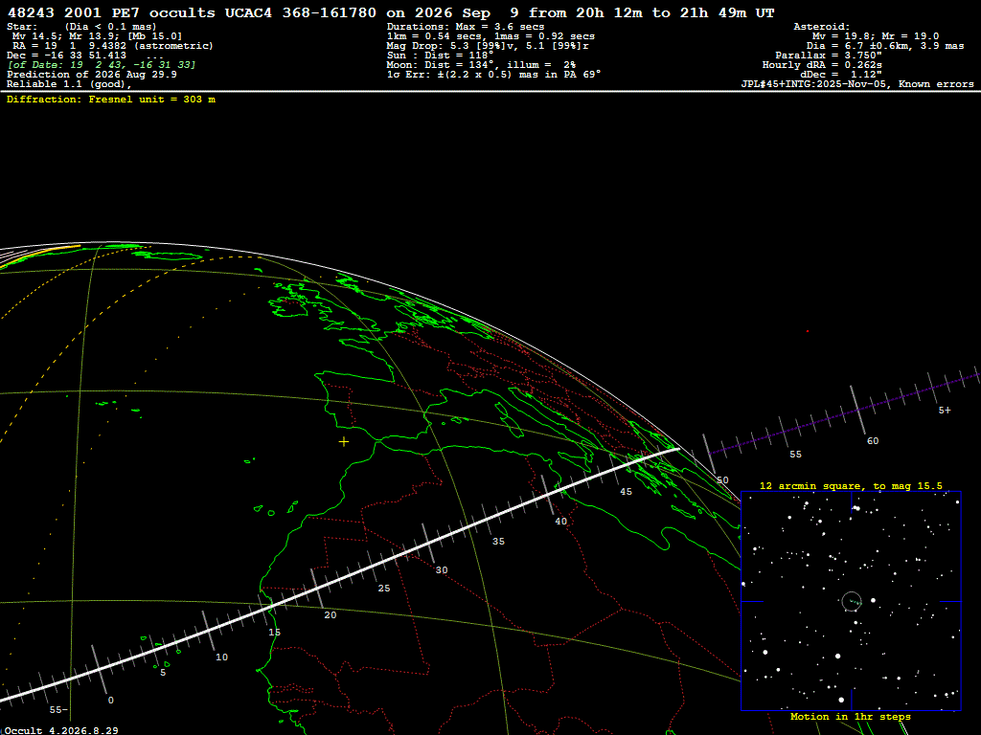Click the small red dot in the sky
Viewport: 981px width, 735px height.
(808, 331)
